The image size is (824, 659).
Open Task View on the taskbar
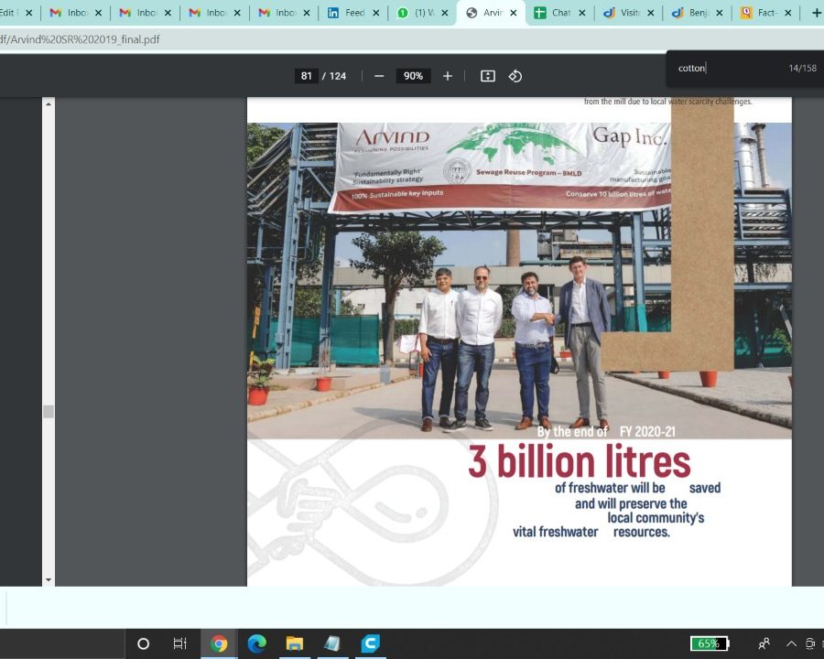[179, 643]
